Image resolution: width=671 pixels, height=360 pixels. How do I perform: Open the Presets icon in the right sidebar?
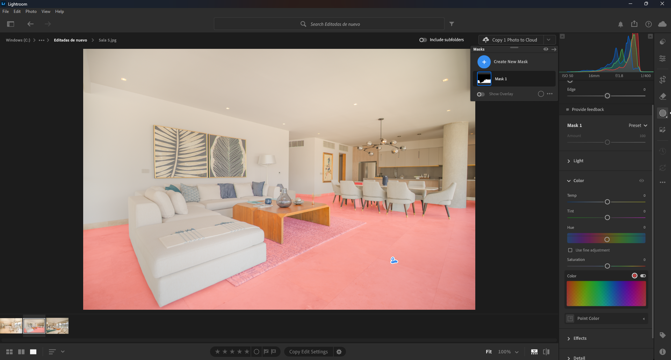[662, 42]
